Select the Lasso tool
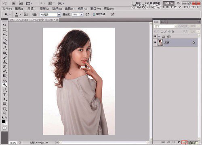Screen dimensions: 202x145 coord(4,34)
